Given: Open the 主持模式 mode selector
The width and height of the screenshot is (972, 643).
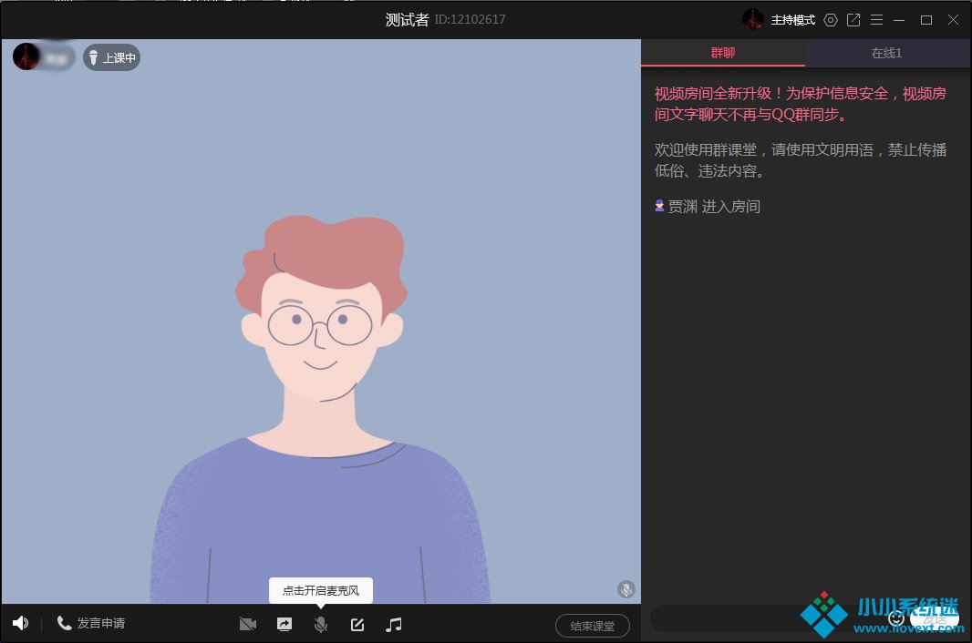Looking at the screenshot, I should click(x=792, y=20).
